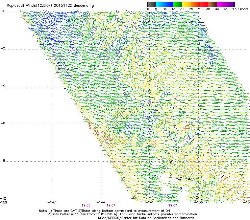
Task: Select the '-6' latitude axis label
Action: (x=3, y=123)
